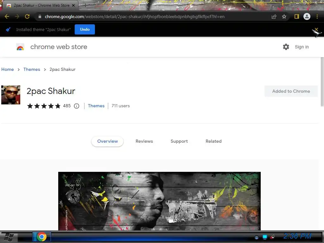
Task: Click the taskbar clock showing 2:36 PM
Action: pyautogui.click(x=297, y=236)
